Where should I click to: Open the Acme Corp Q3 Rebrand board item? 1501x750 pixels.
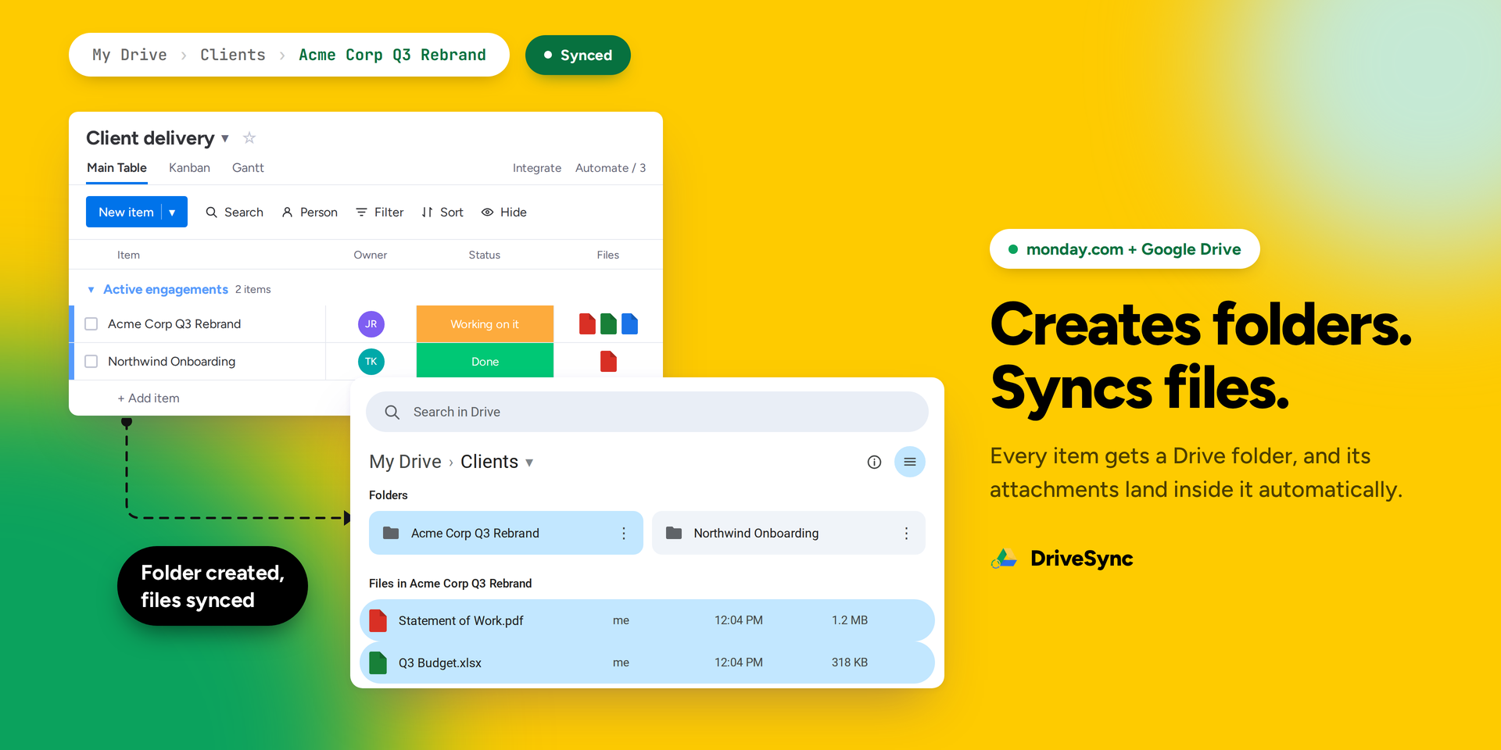[174, 324]
